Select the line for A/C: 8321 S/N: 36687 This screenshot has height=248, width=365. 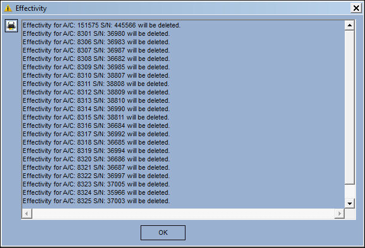[x=96, y=167]
